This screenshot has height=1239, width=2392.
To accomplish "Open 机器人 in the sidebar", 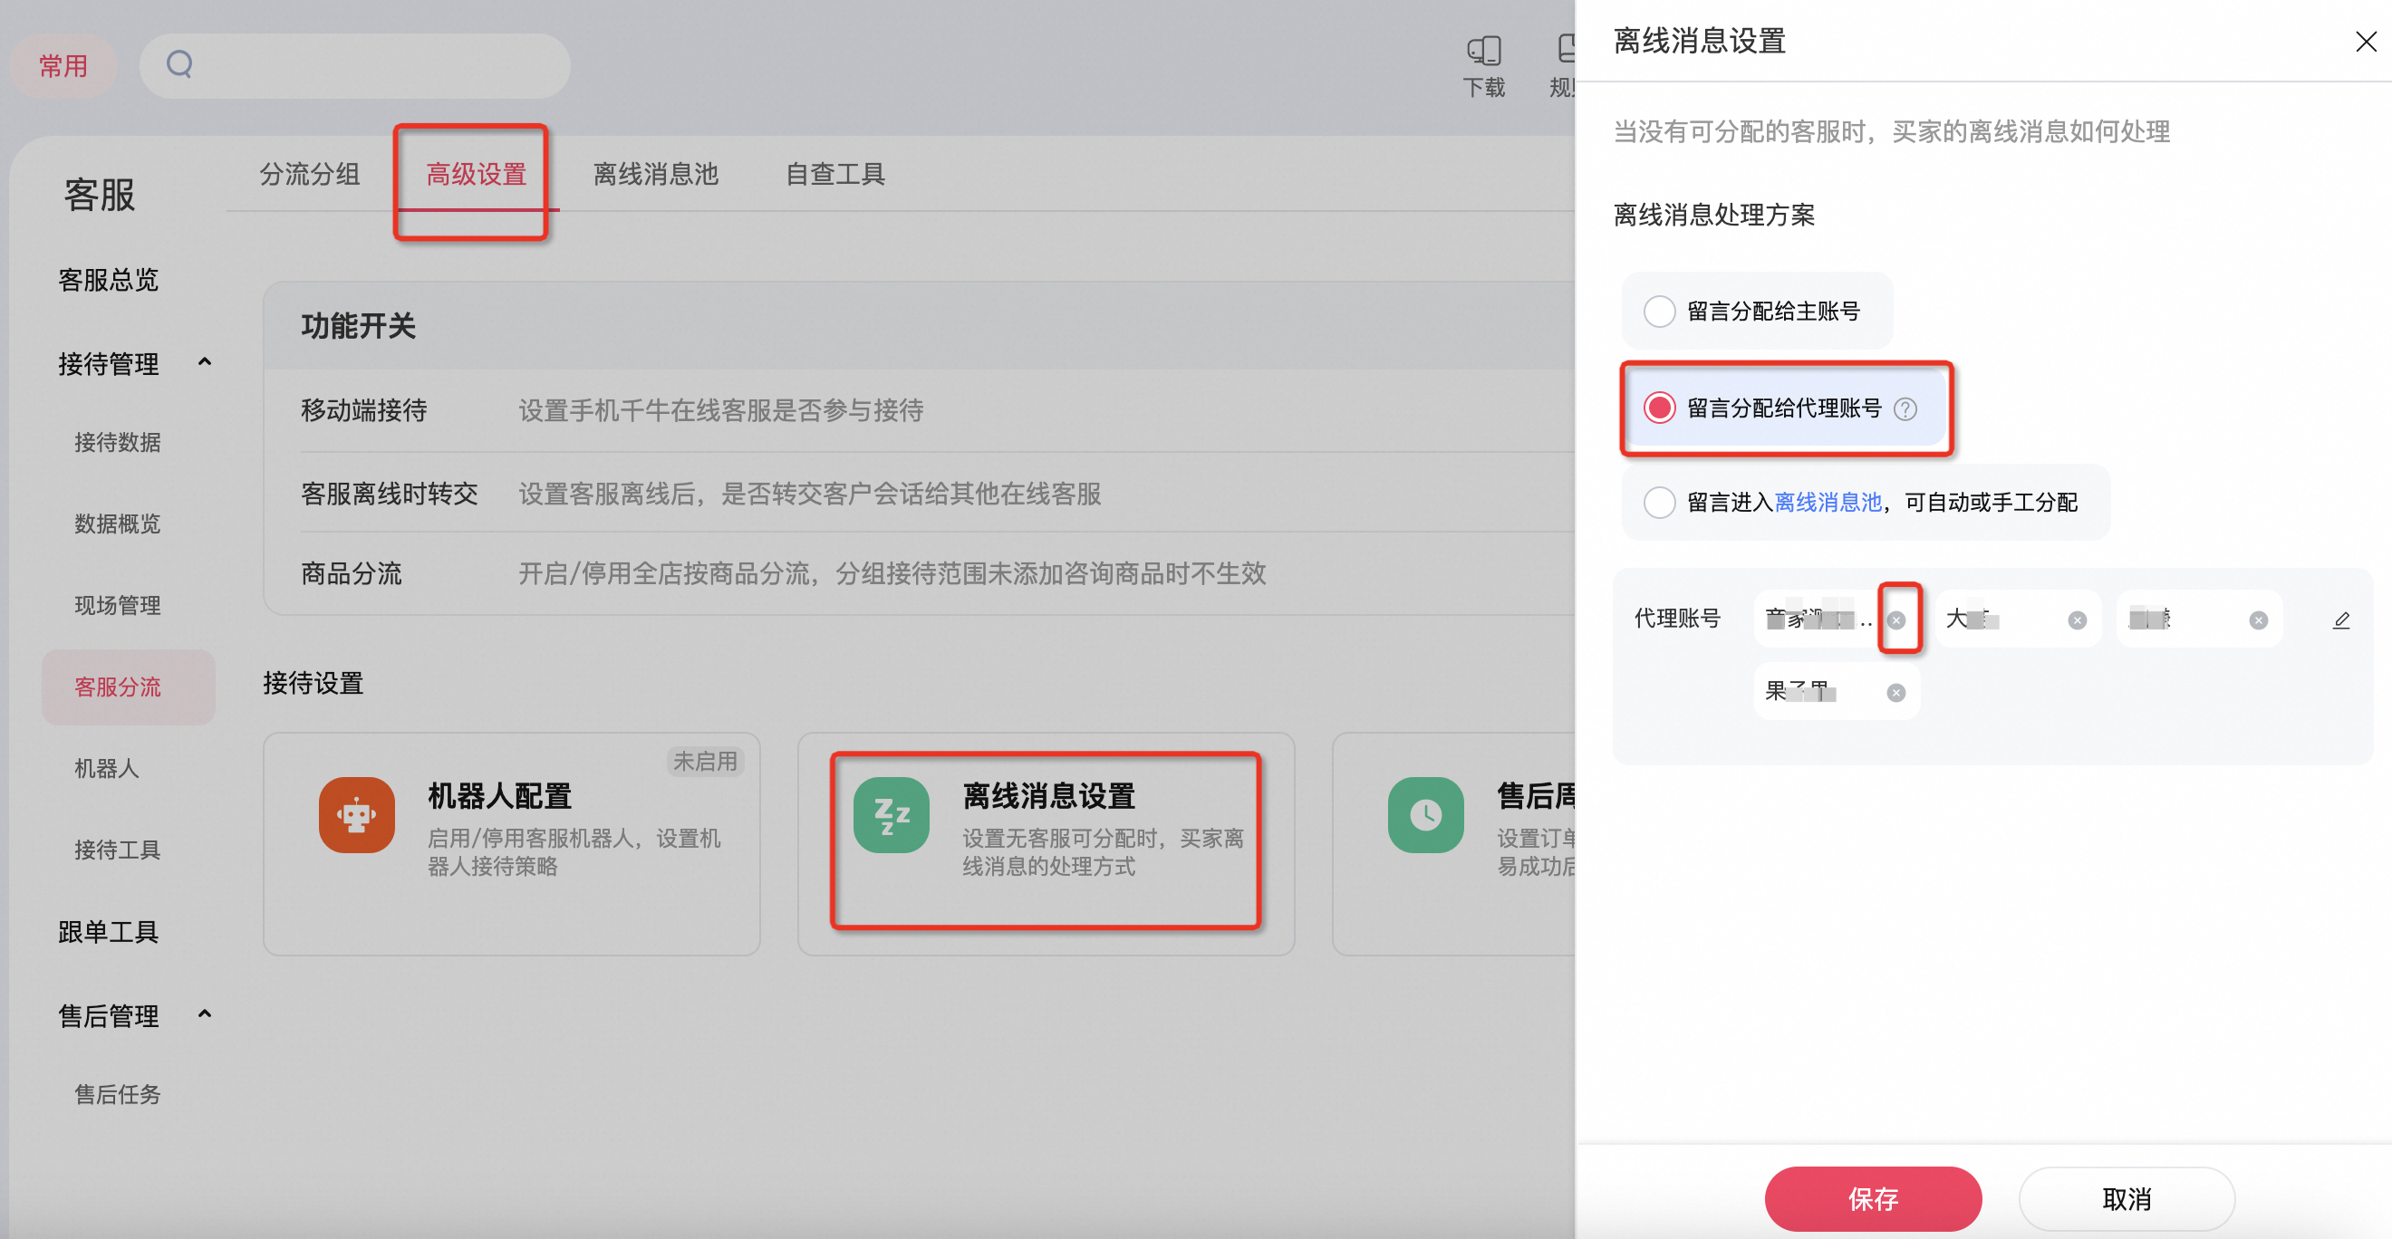I will 107,768.
